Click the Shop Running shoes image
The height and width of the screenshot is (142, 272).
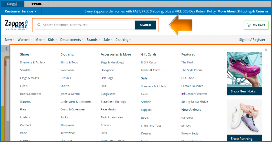tap(244, 117)
